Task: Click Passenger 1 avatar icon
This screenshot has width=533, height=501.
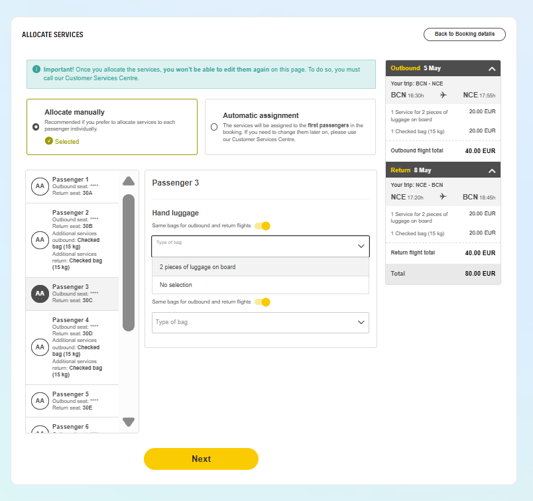Action: point(39,188)
